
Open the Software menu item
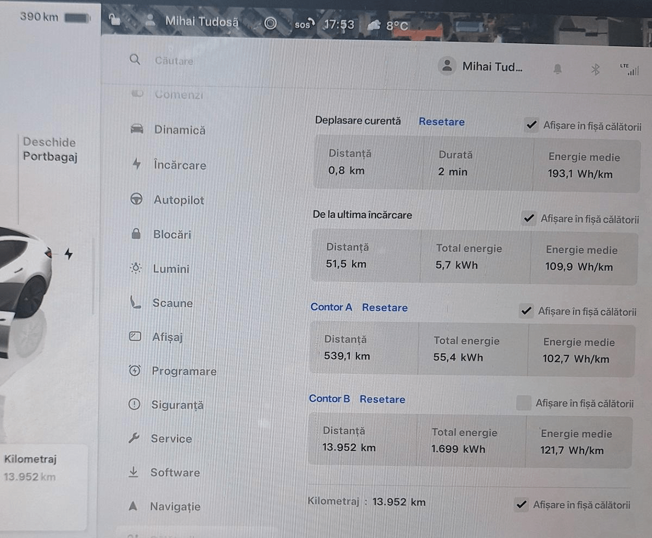[175, 473]
